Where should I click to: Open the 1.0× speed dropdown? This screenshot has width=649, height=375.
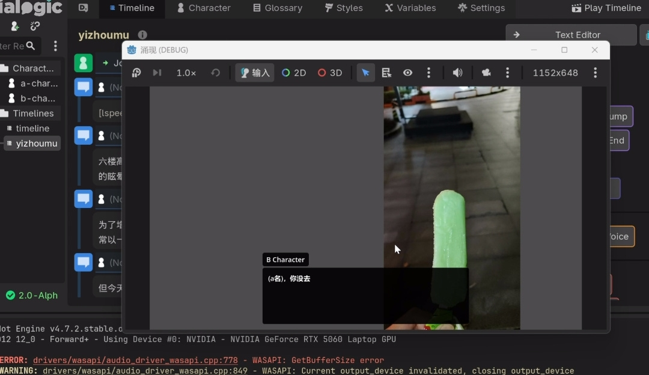click(186, 73)
